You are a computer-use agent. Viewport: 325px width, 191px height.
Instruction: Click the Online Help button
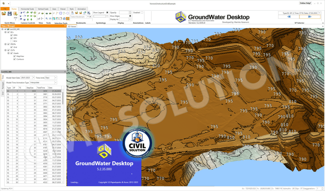[x=305, y=3]
